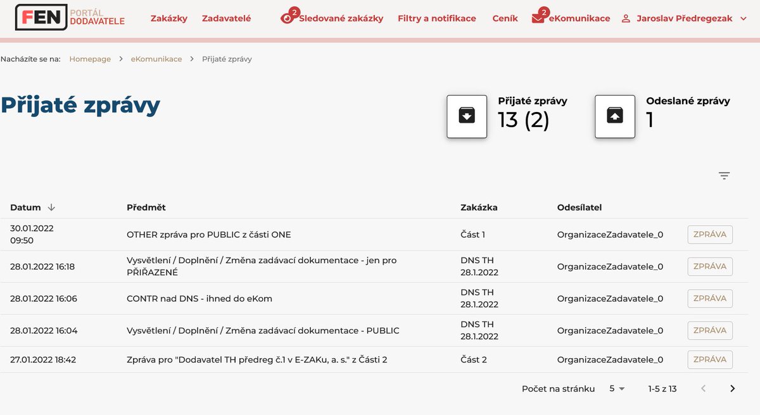Open the Zadavatelé menu item
The width and height of the screenshot is (760, 415).
(226, 18)
